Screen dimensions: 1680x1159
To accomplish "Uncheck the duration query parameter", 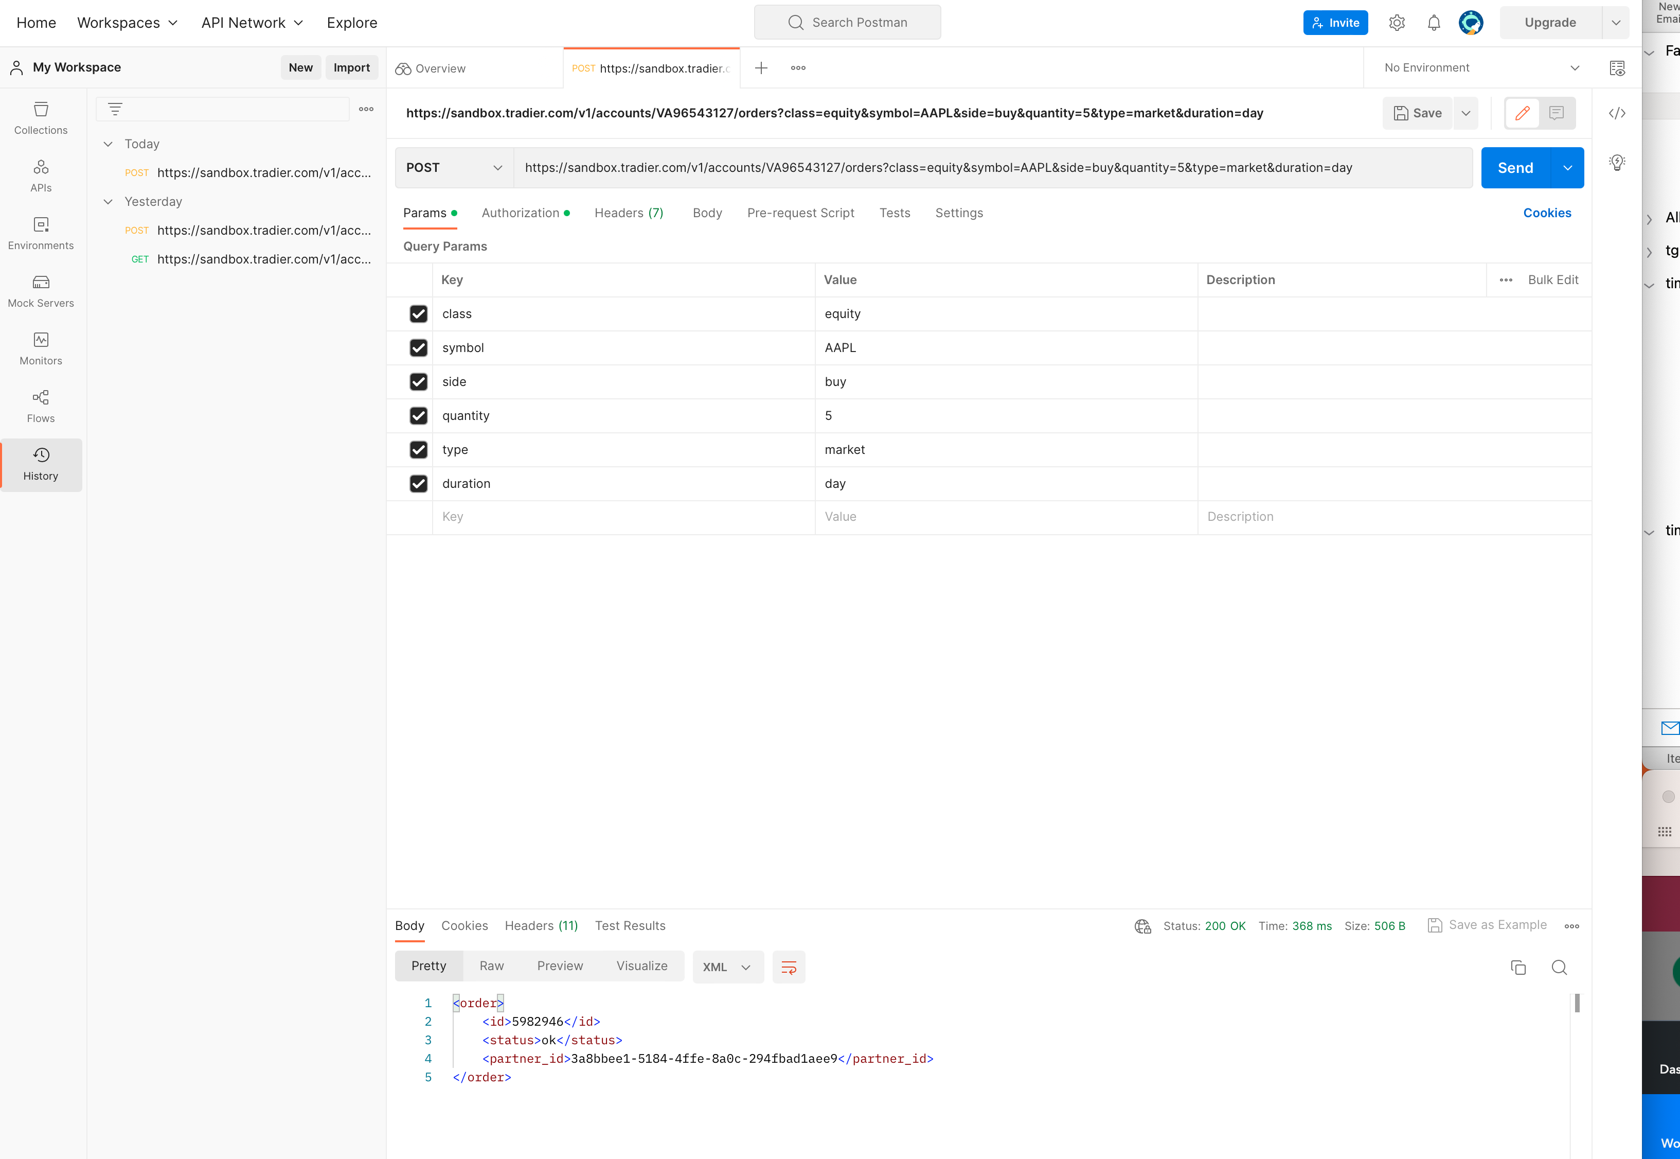I will [x=418, y=484].
